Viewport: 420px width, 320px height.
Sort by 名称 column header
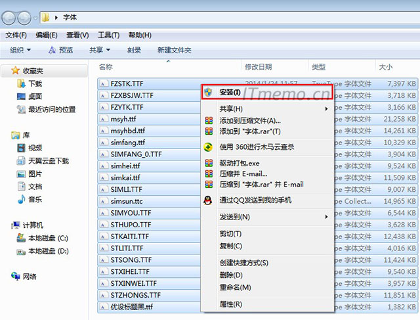click(106, 67)
